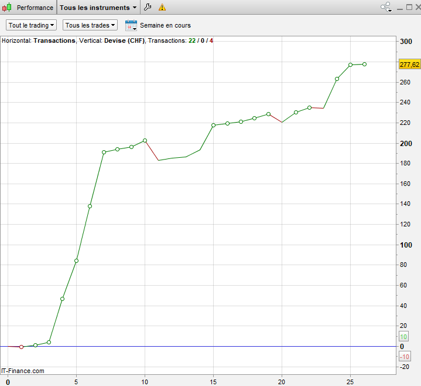
Task: Click the data point at transaction 10
Action: [145, 140]
